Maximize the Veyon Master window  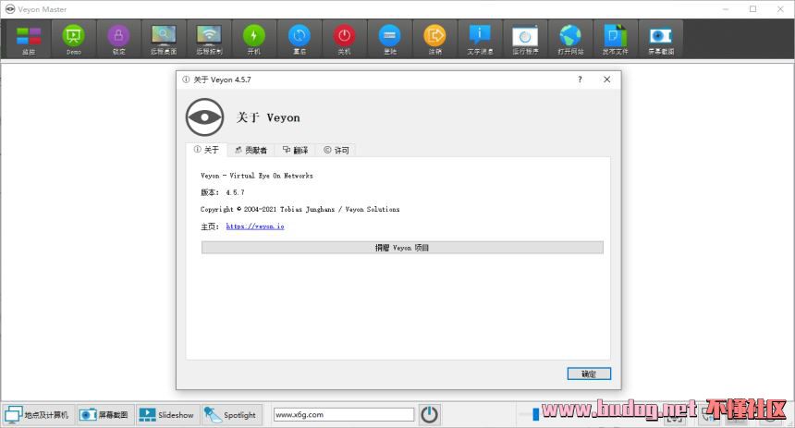coord(752,9)
